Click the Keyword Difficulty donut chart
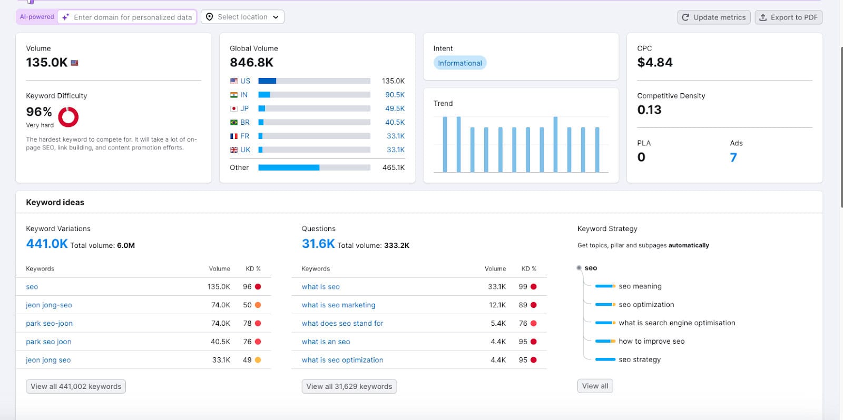The height and width of the screenshot is (420, 843). pos(68,117)
